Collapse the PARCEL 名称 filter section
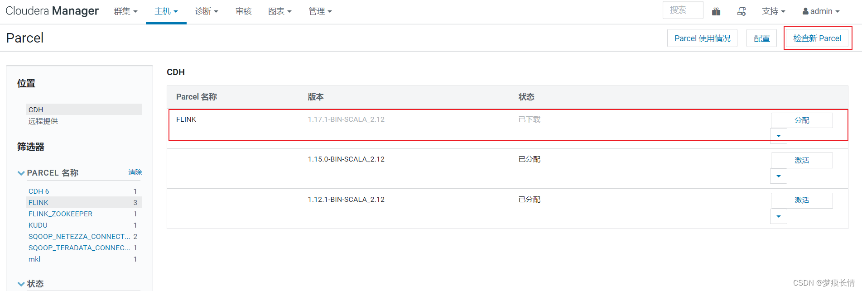Image resolution: width=862 pixels, height=291 pixels. 21,173
